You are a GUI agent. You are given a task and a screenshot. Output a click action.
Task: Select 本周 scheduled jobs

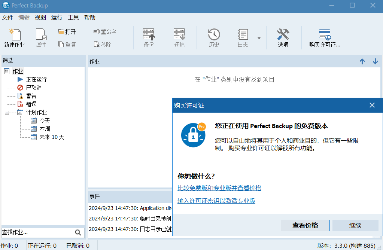coord(45,129)
